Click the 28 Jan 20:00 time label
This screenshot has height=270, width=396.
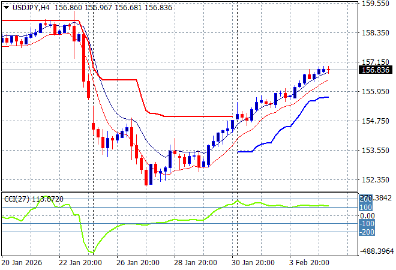[196, 263]
